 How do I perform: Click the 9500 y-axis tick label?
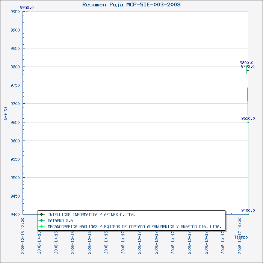pyautogui.click(x=15, y=178)
